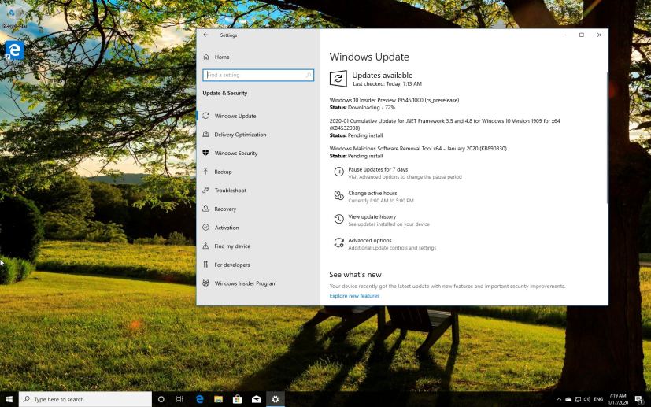Open For developers settings
Image resolution: width=651 pixels, height=407 pixels.
coord(232,265)
